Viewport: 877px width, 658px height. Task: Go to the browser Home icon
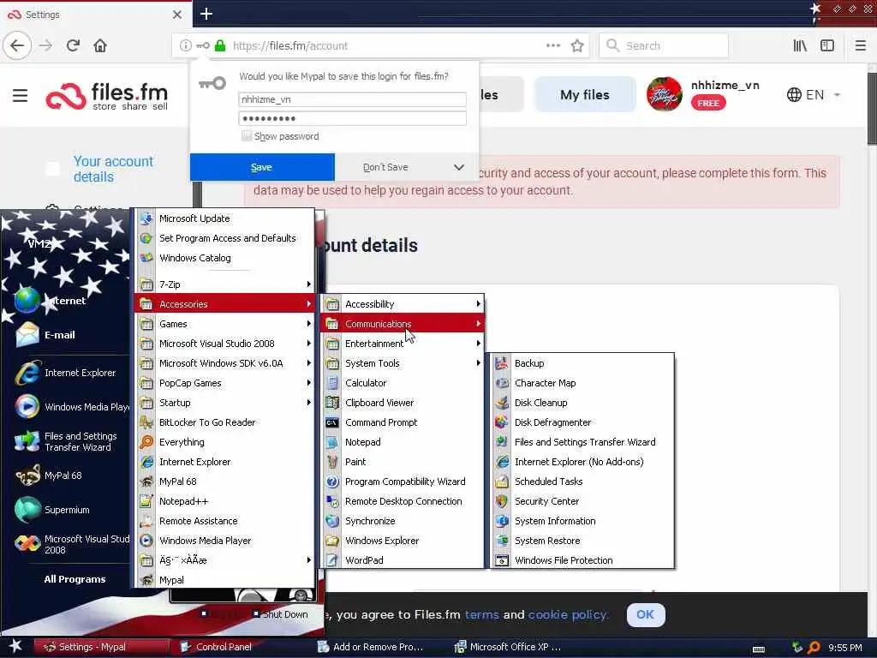[100, 45]
